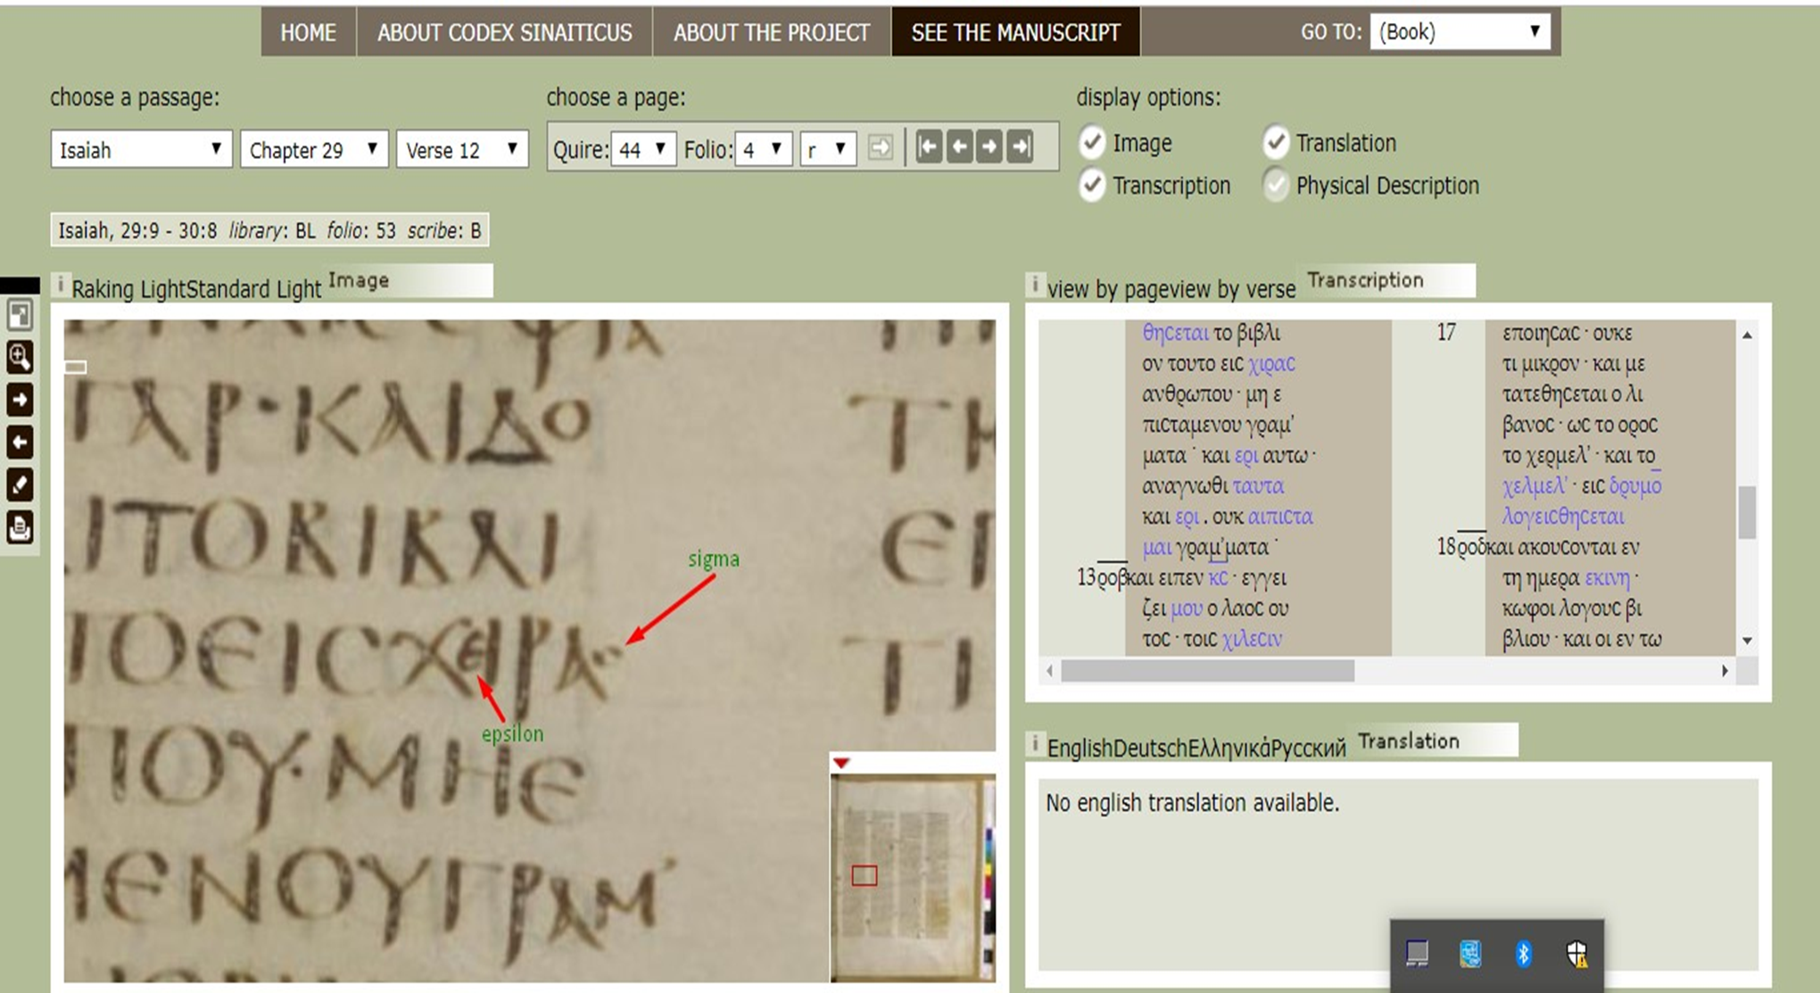
Task: Enable Physical Description display option
Action: click(x=1276, y=186)
